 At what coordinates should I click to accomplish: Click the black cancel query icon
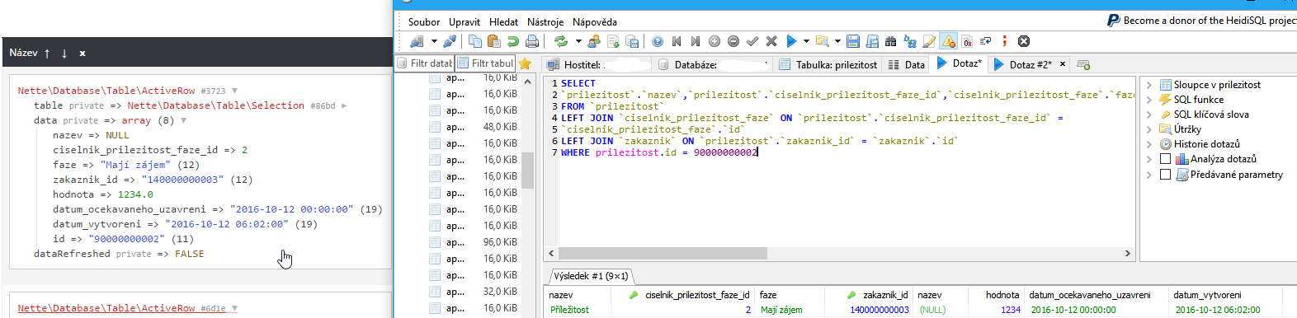(x=1024, y=41)
